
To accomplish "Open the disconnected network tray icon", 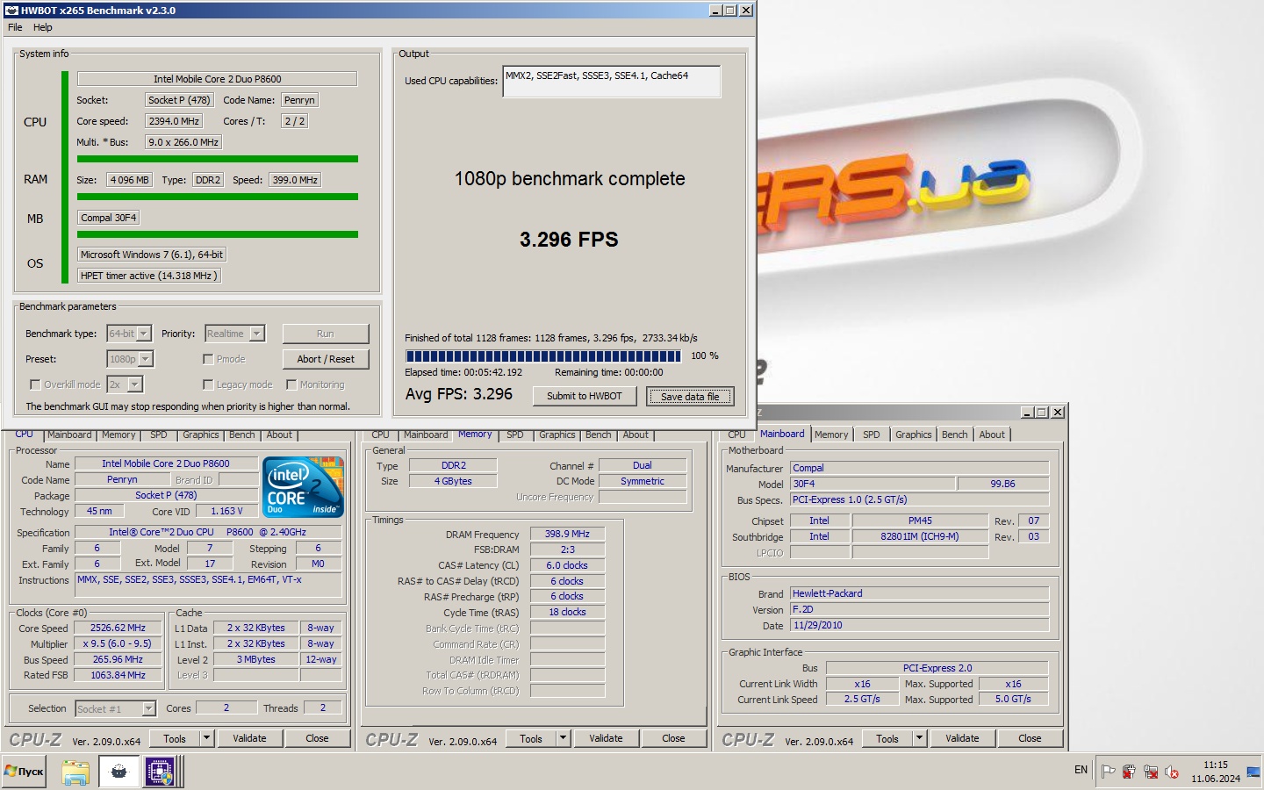I will click(x=1150, y=772).
